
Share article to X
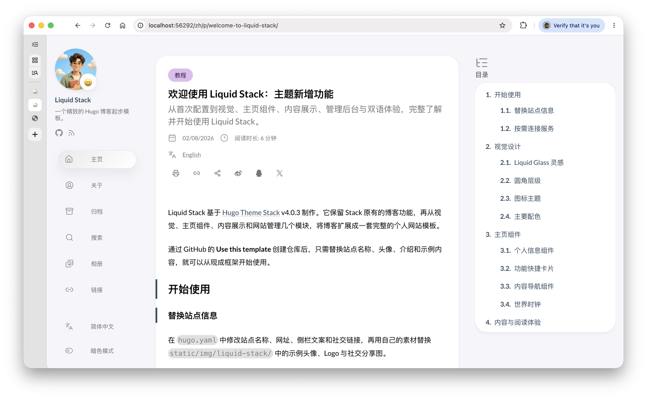(x=279, y=173)
